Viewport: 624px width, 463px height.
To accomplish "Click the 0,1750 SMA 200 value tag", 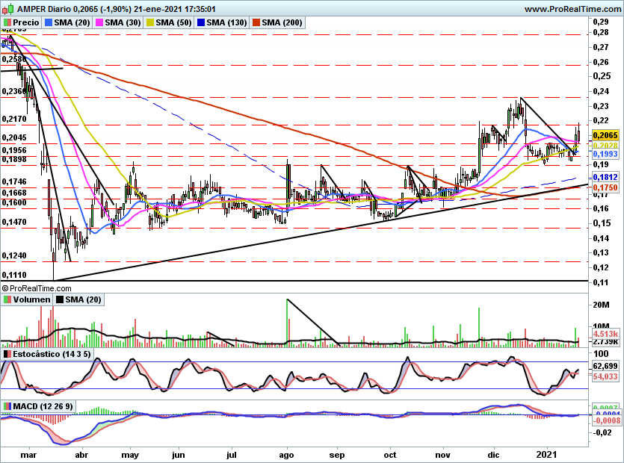I will 605,187.
